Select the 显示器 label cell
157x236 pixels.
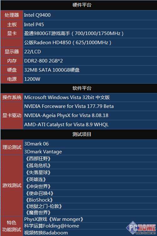(12, 52)
